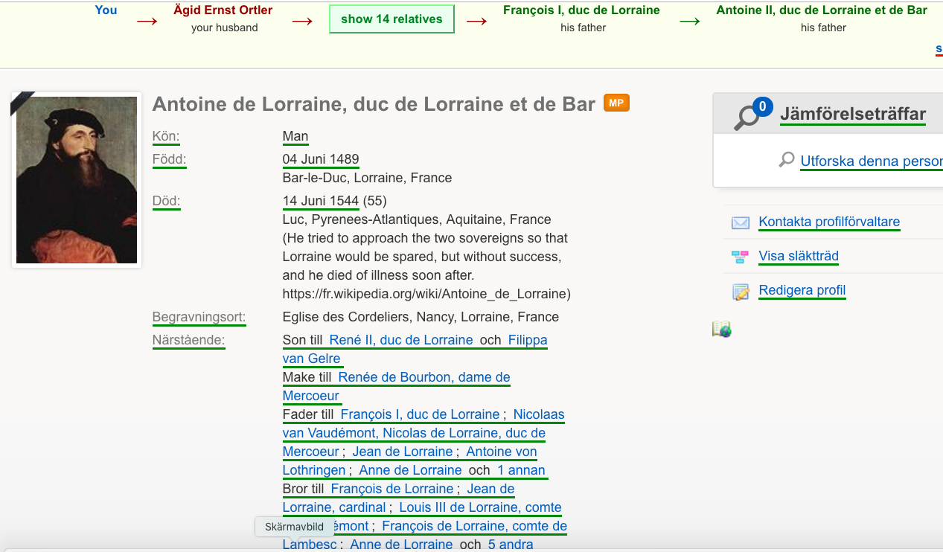The image size is (943, 552).
Task: Open sibling Louis III de Lorraine, comte
Action: coord(480,507)
